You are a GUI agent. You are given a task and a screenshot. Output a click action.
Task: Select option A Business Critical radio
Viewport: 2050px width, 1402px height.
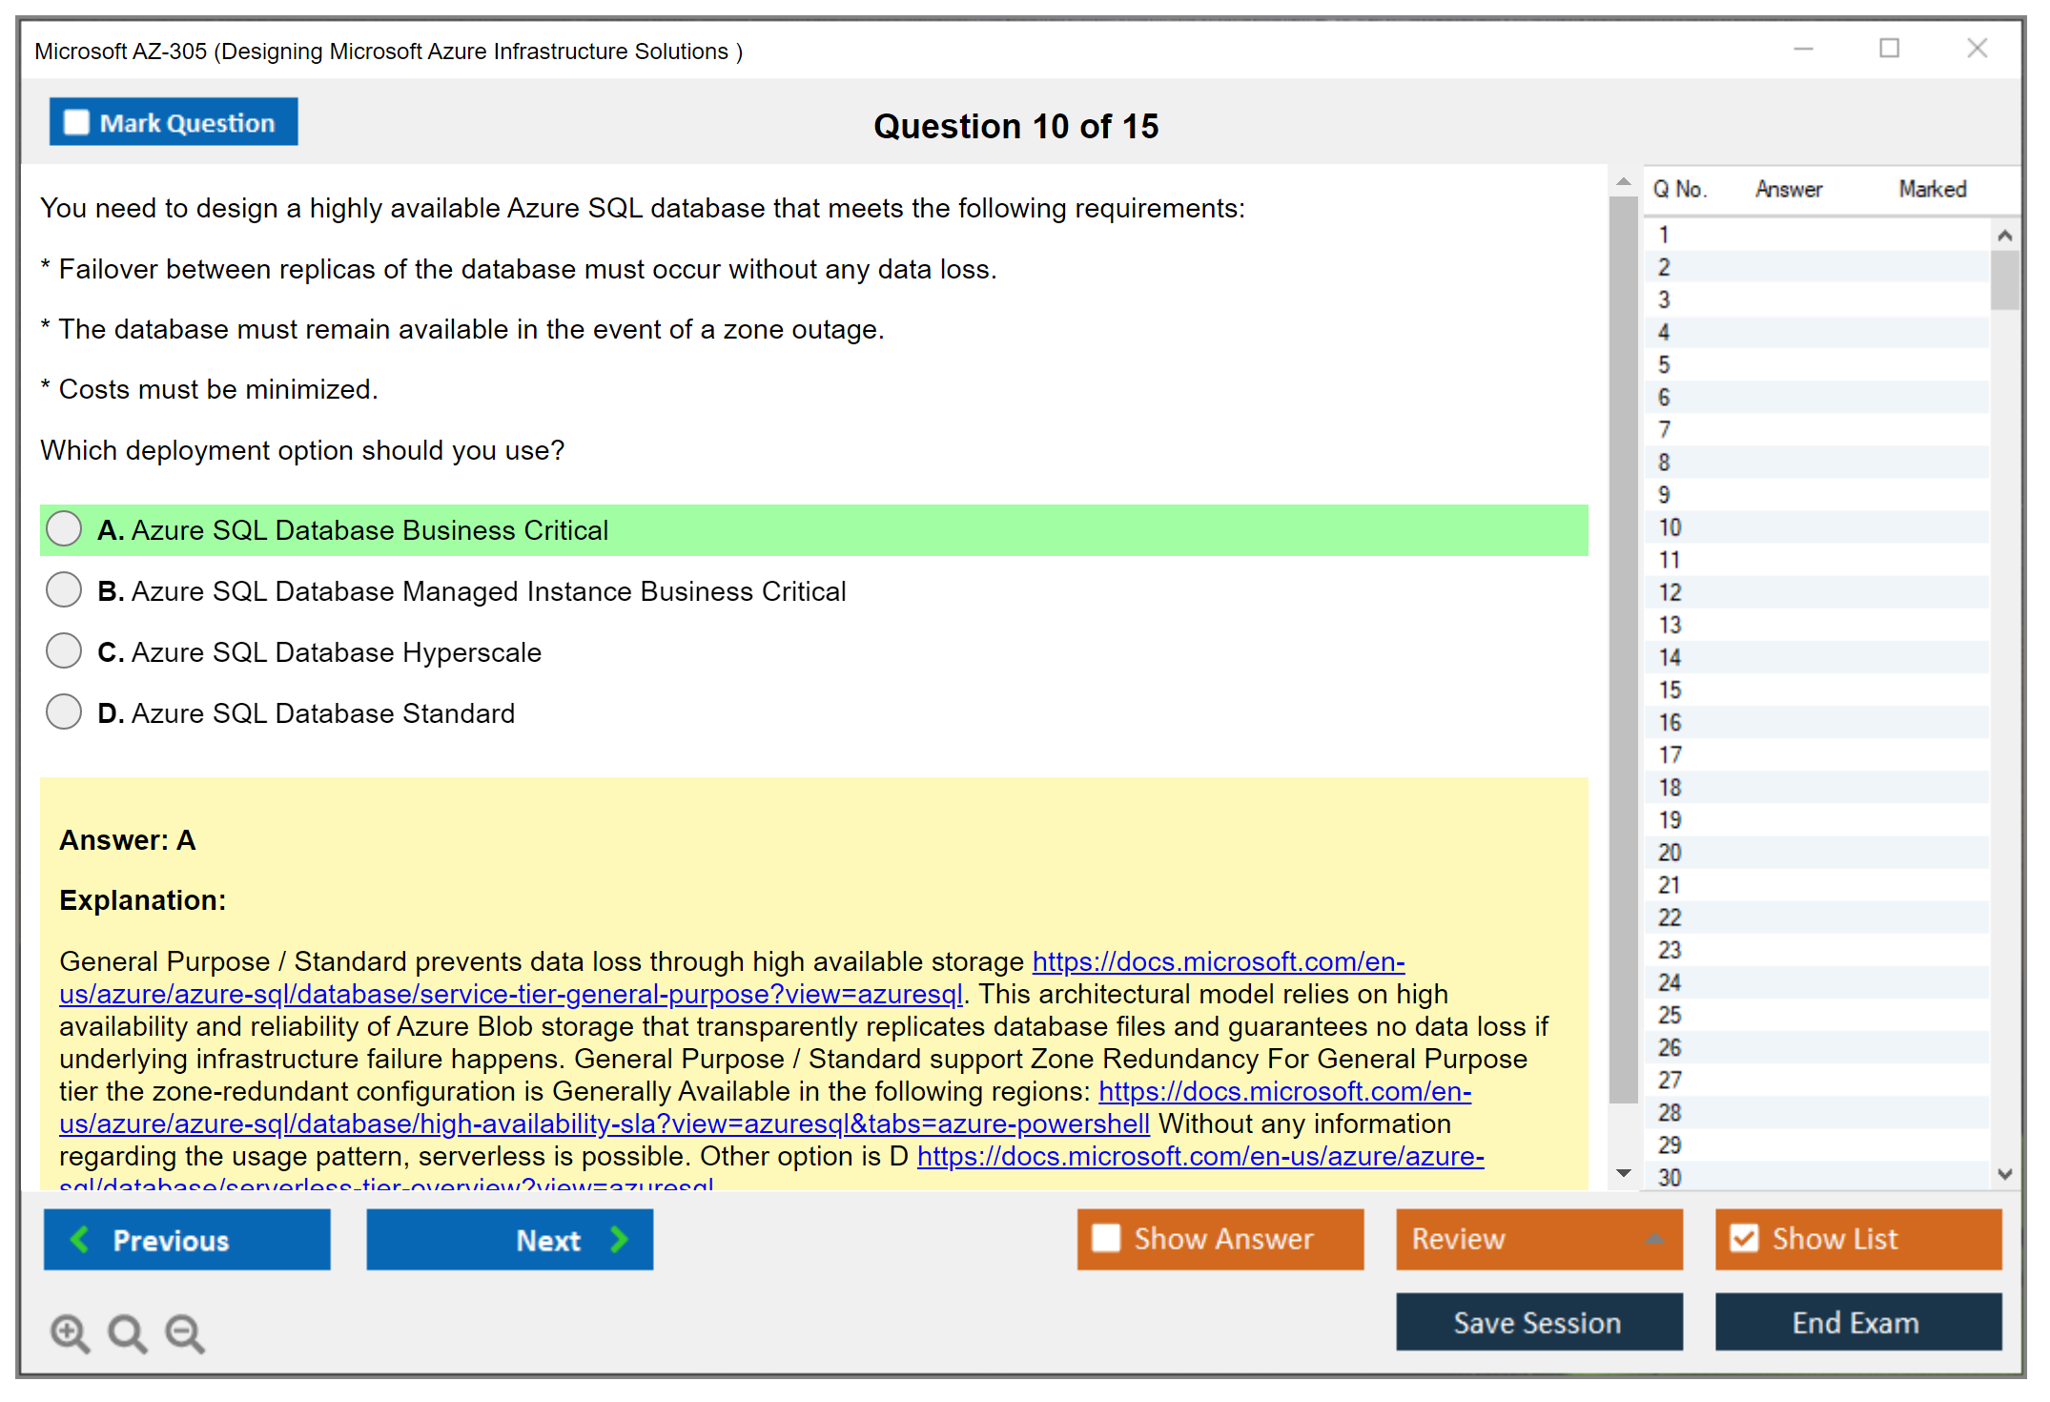point(64,529)
